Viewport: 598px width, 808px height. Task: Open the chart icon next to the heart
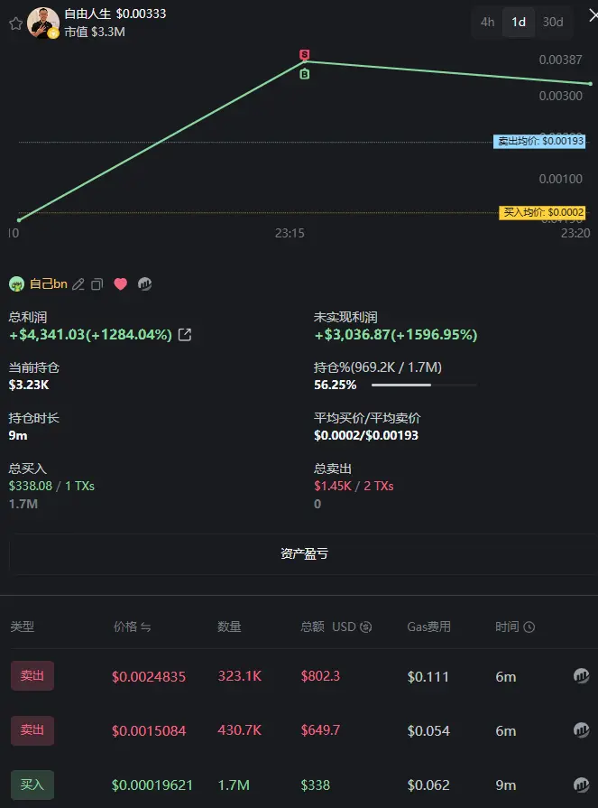pos(144,284)
